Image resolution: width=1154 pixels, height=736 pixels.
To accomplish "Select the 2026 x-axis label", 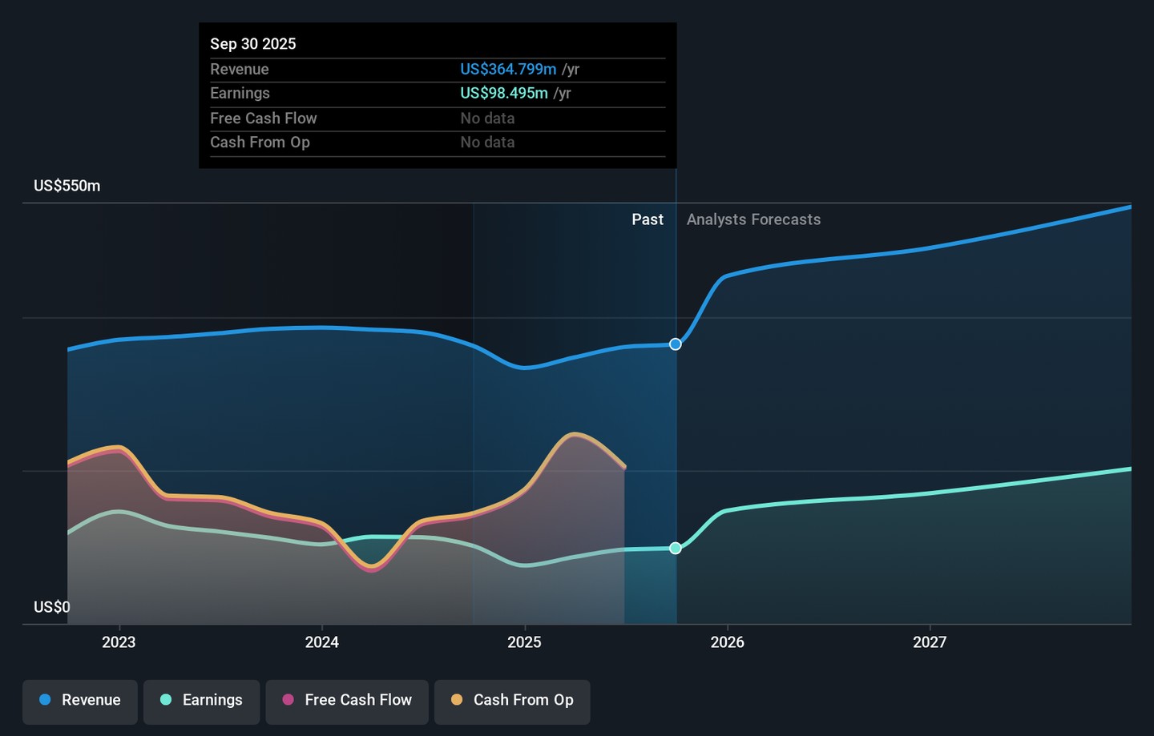I will pos(727,642).
